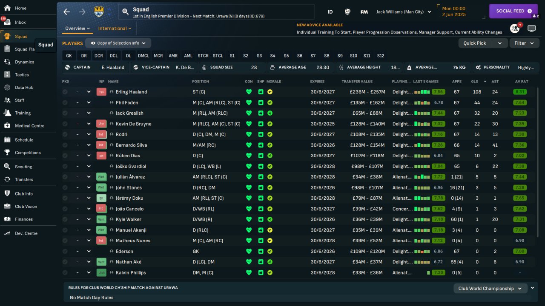Open the Tactics sidebar icon
The width and height of the screenshot is (545, 306).
[7, 74]
